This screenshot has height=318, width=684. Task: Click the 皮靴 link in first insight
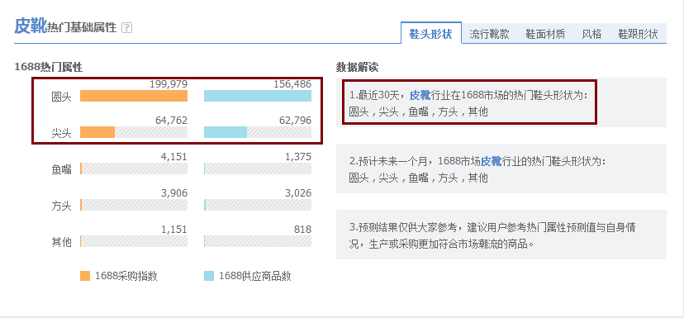coord(420,95)
